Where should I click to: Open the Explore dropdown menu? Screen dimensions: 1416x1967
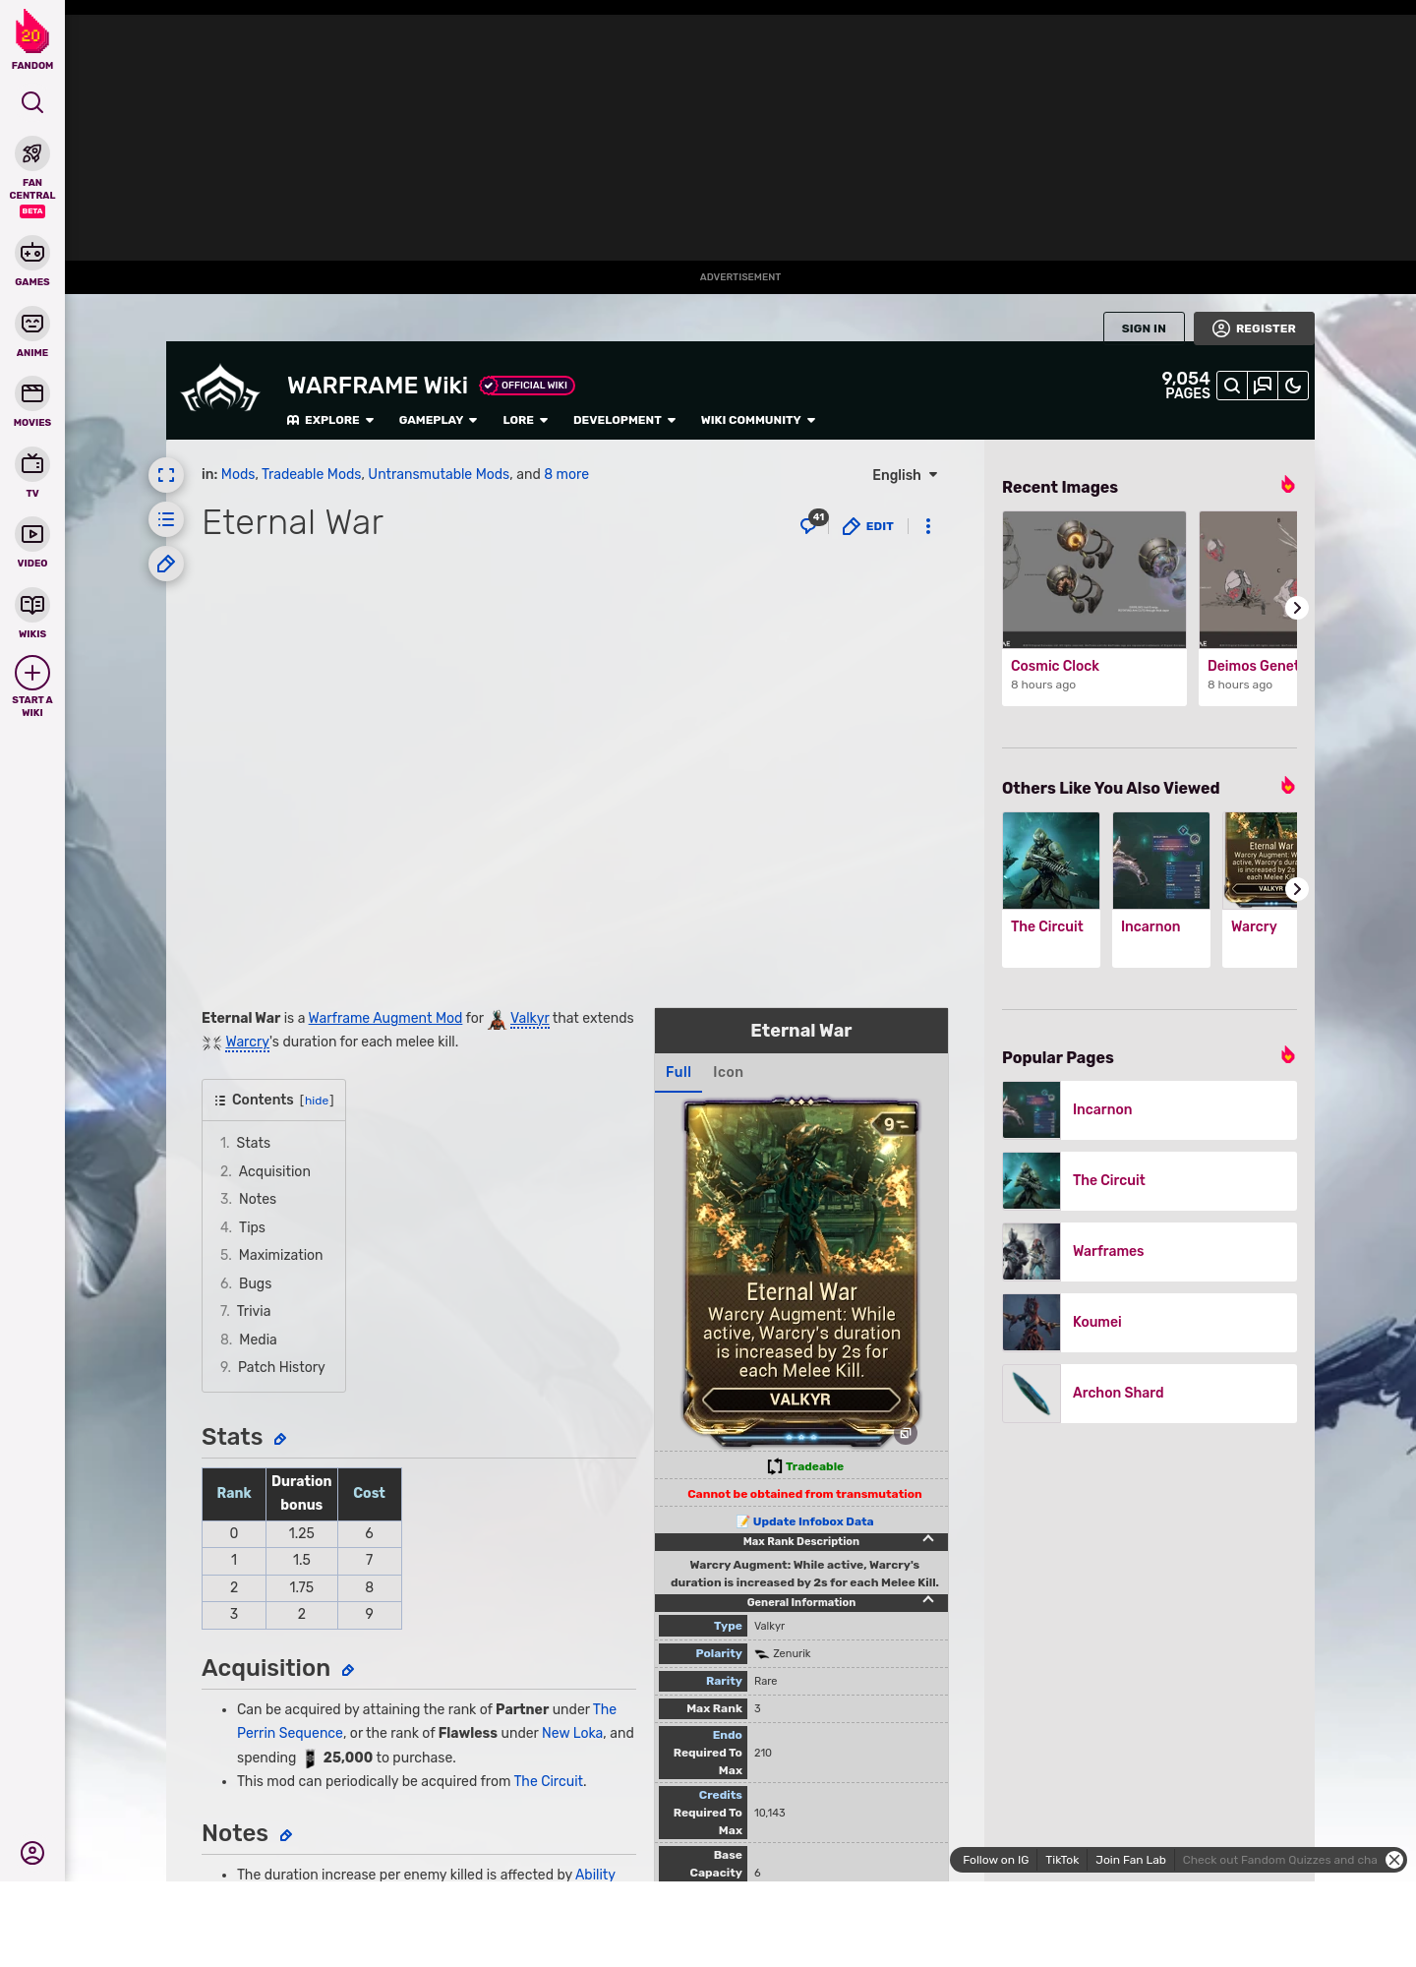coord(330,420)
